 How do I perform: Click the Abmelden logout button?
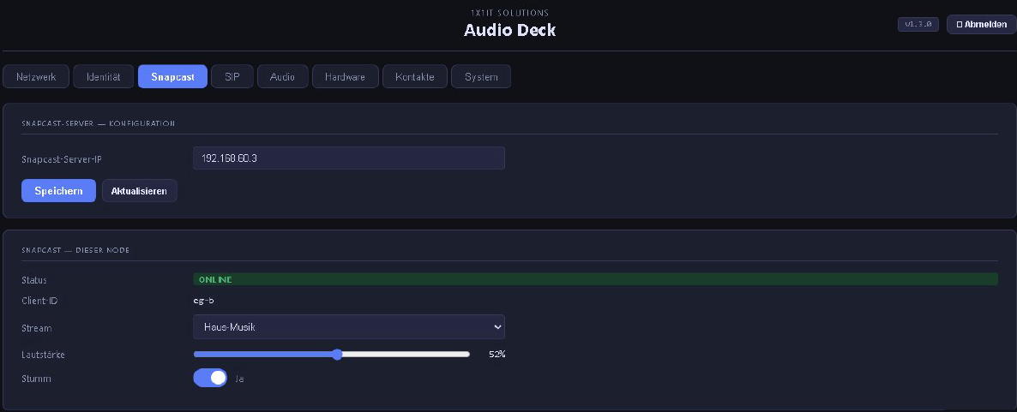pyautogui.click(x=981, y=24)
